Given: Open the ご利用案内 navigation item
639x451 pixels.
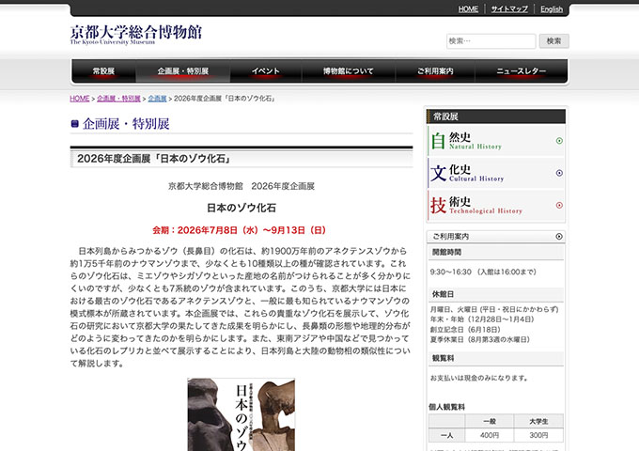Looking at the screenshot, I should point(435,71).
